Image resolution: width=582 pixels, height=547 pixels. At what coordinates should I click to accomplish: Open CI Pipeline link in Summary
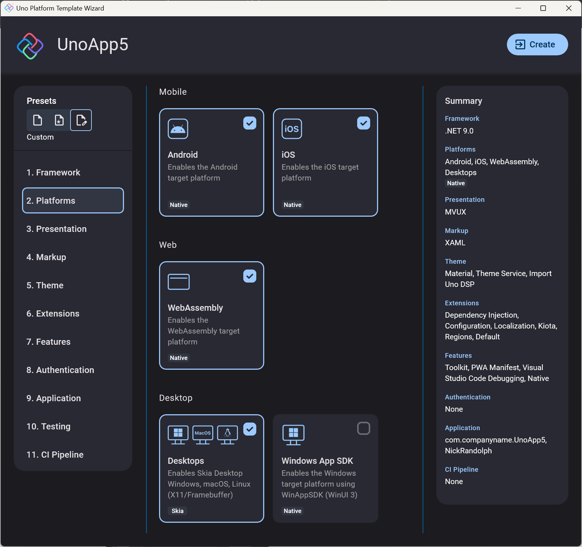[x=462, y=470]
